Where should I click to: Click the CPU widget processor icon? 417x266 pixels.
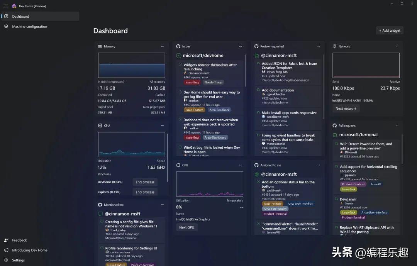[100, 125]
